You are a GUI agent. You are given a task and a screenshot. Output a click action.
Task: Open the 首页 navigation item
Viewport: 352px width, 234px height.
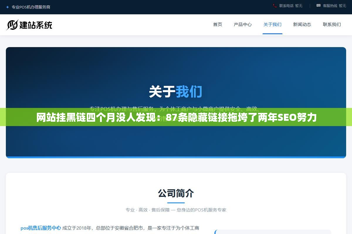point(218,25)
